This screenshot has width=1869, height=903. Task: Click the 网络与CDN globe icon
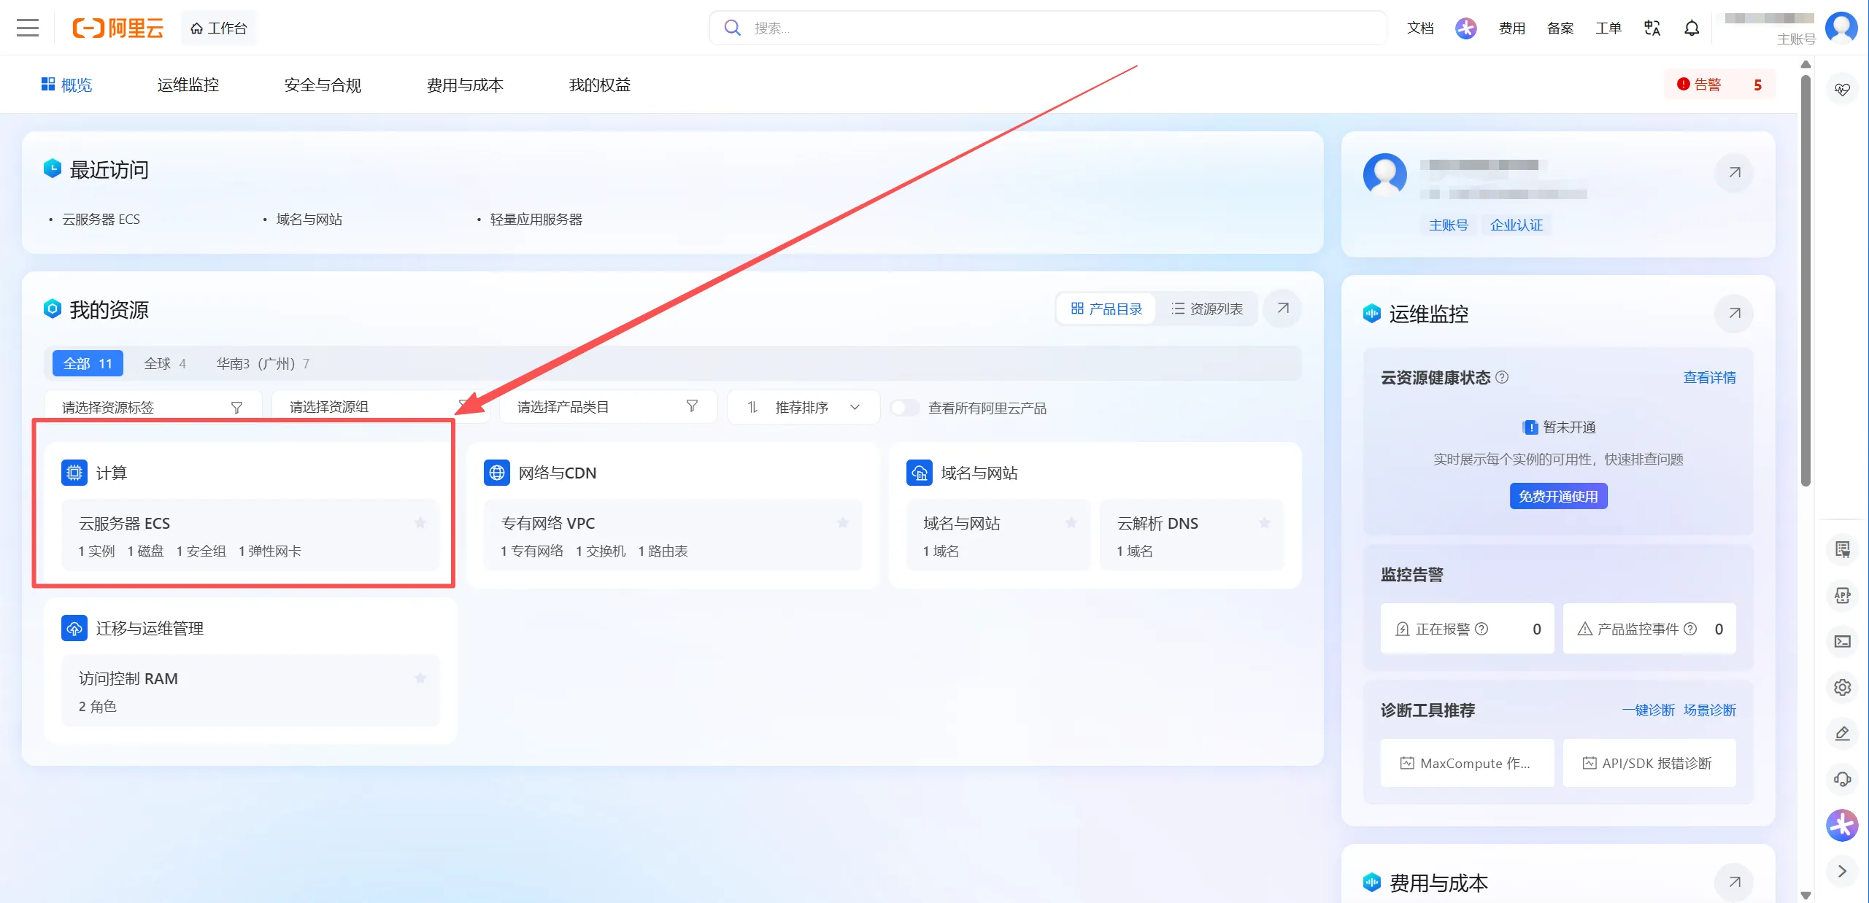click(496, 473)
